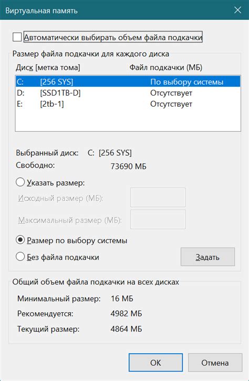The width and height of the screenshot is (249, 381).
Task: Click the Рекомендуется 4982 МБ value
Action: click(126, 313)
